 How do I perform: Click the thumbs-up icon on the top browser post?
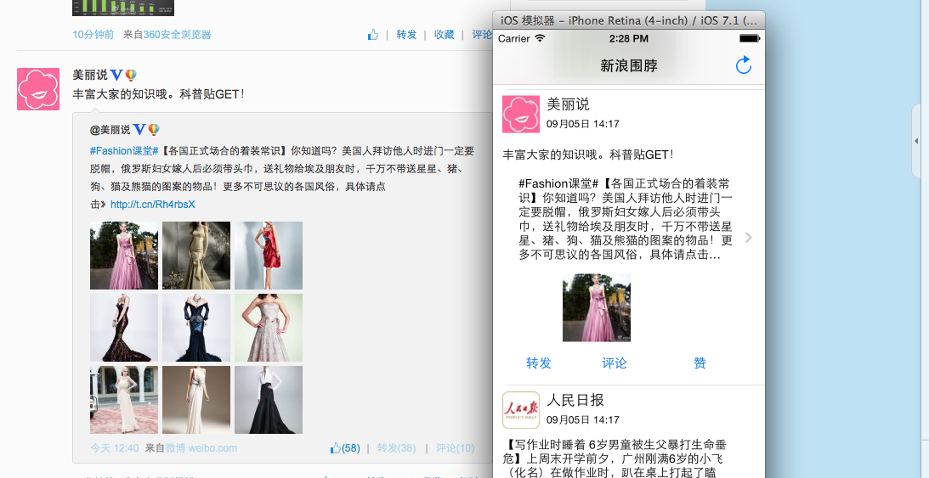[372, 35]
